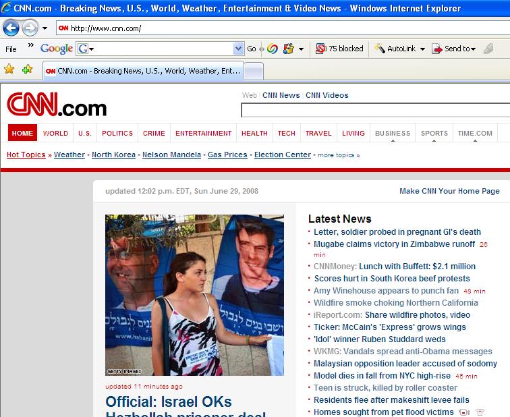Screen dimensions: 510x417
Task: Click the video camera icon beside pet flood story
Action: coord(464,412)
